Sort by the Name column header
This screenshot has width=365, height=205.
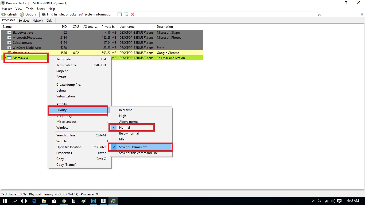(28, 27)
